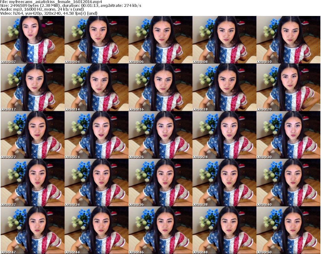The height and width of the screenshot is (254, 321).
Task: Pick the frame stamped 00:00:48
Action: pyautogui.click(x=224, y=230)
